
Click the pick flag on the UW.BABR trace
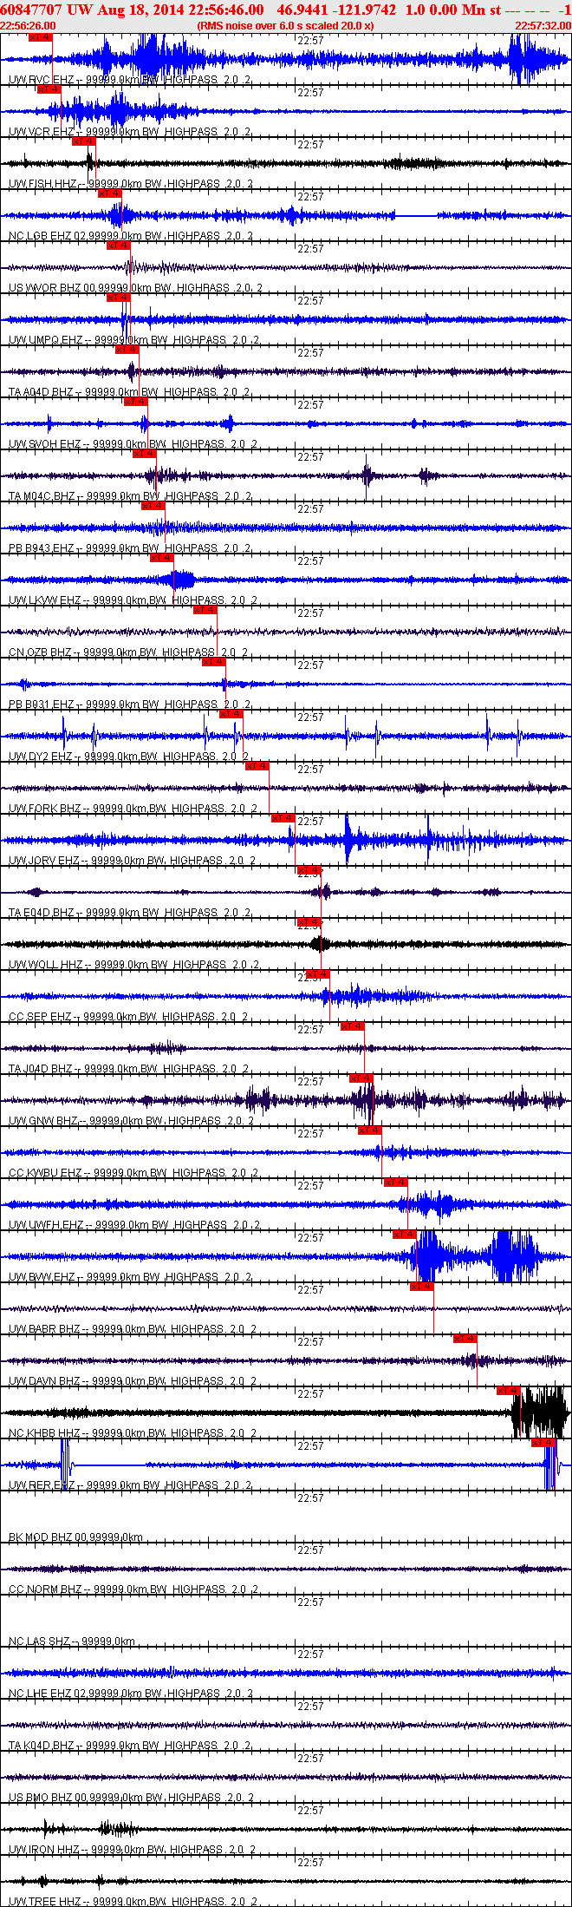[422, 1287]
